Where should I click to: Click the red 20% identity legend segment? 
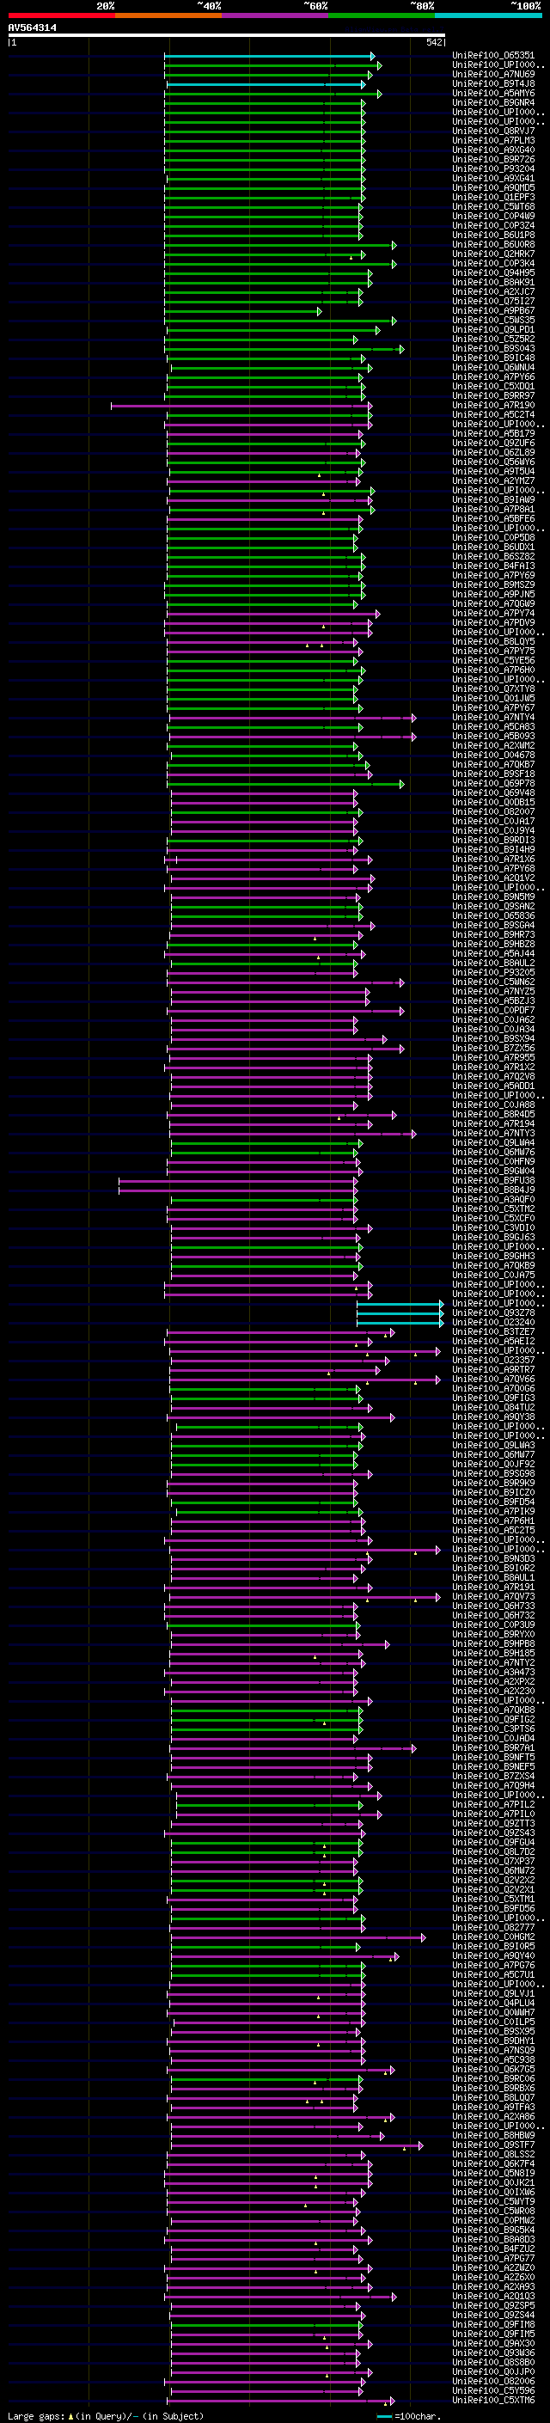coord(62,15)
